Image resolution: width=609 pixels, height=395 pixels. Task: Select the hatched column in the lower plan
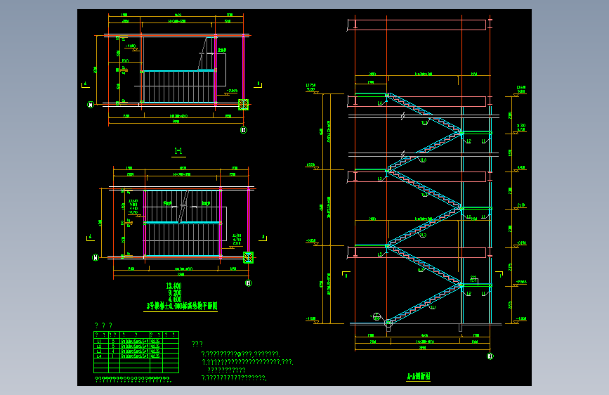pos(248,257)
